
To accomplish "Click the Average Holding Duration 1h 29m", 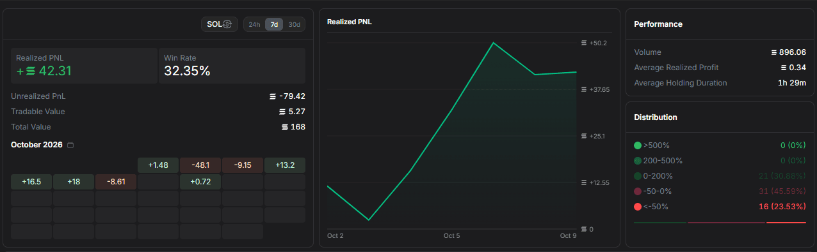I will [791, 83].
